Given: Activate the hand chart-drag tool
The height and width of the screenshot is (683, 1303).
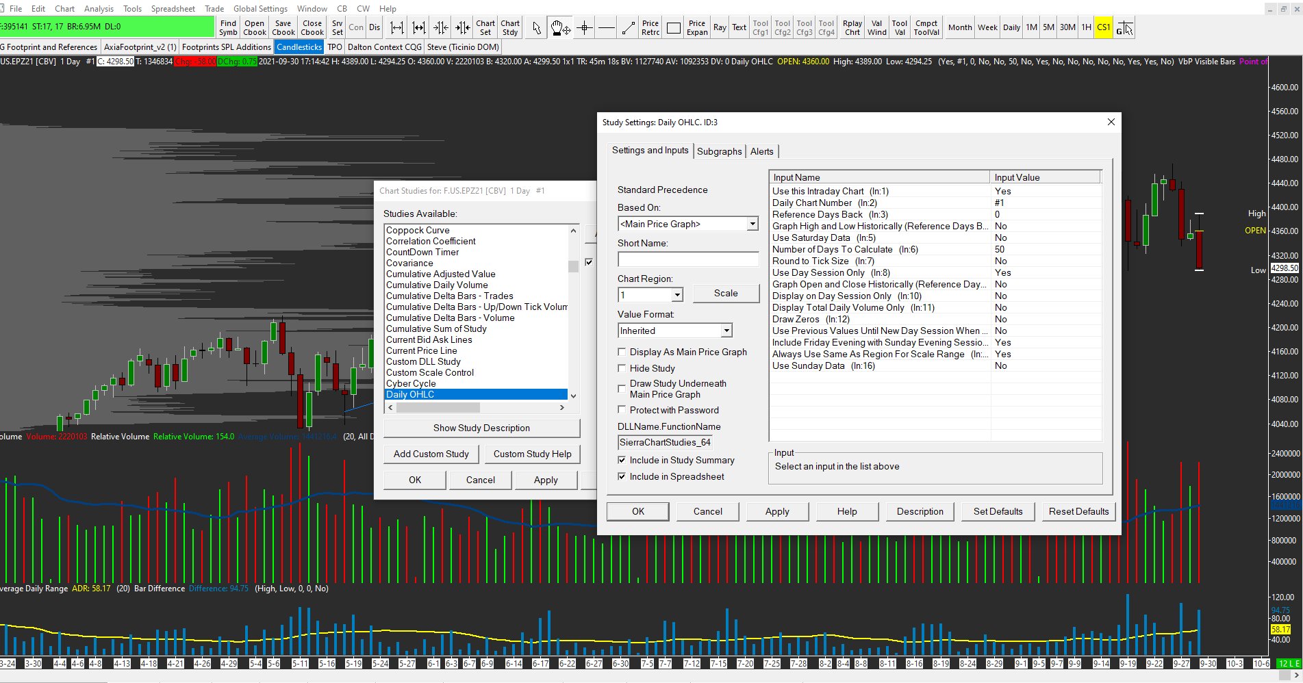Looking at the screenshot, I should point(560,28).
